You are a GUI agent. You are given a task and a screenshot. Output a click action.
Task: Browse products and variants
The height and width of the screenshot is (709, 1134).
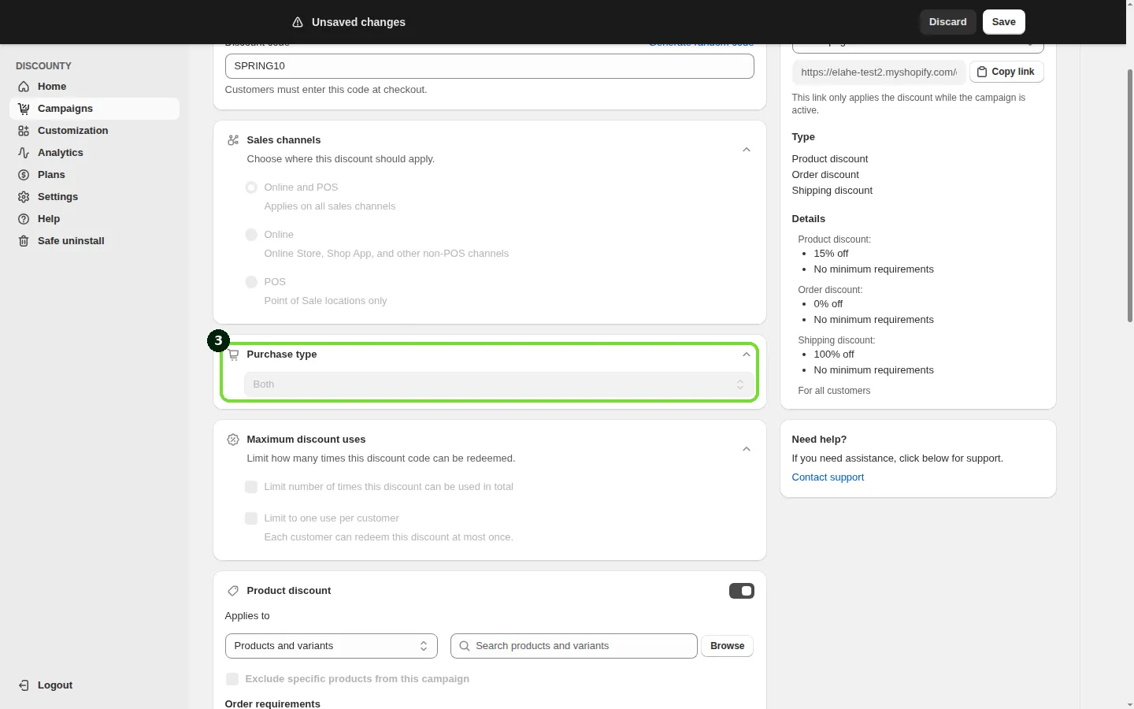(727, 646)
